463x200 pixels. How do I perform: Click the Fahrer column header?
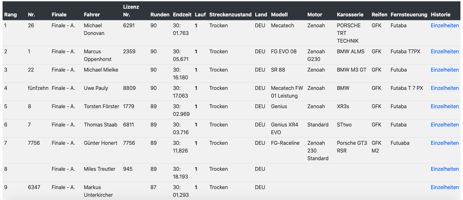(x=92, y=15)
